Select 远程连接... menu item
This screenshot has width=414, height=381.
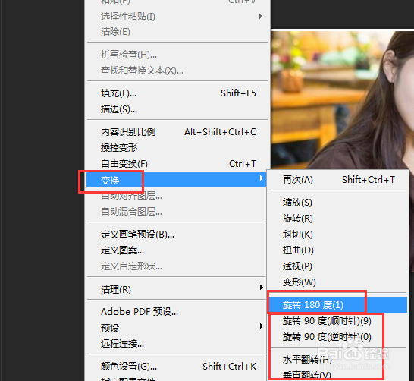177,344
